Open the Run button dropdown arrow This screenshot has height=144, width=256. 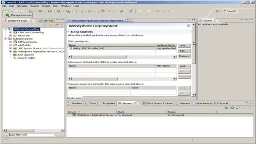[x=54, y=11]
